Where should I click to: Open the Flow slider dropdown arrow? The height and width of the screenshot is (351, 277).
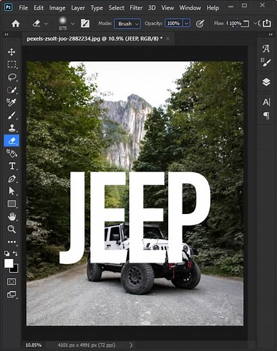pyautogui.click(x=255, y=23)
